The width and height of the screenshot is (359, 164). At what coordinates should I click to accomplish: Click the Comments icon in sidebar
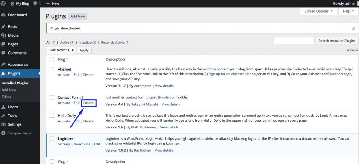click(x=4, y=53)
